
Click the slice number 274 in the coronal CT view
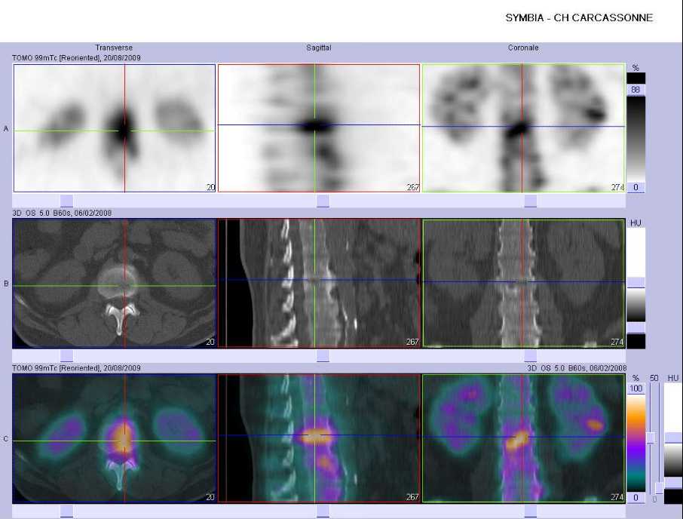click(617, 342)
